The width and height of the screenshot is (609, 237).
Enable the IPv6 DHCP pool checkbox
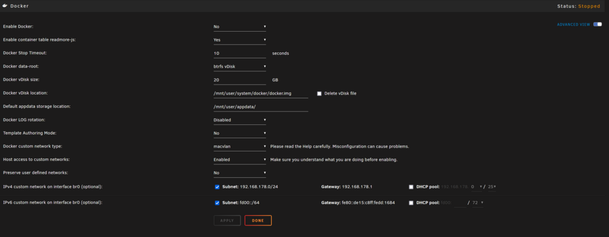411,203
